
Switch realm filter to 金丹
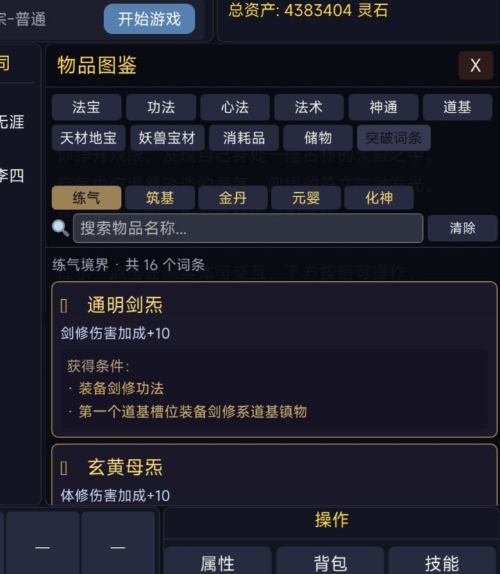pyautogui.click(x=233, y=198)
